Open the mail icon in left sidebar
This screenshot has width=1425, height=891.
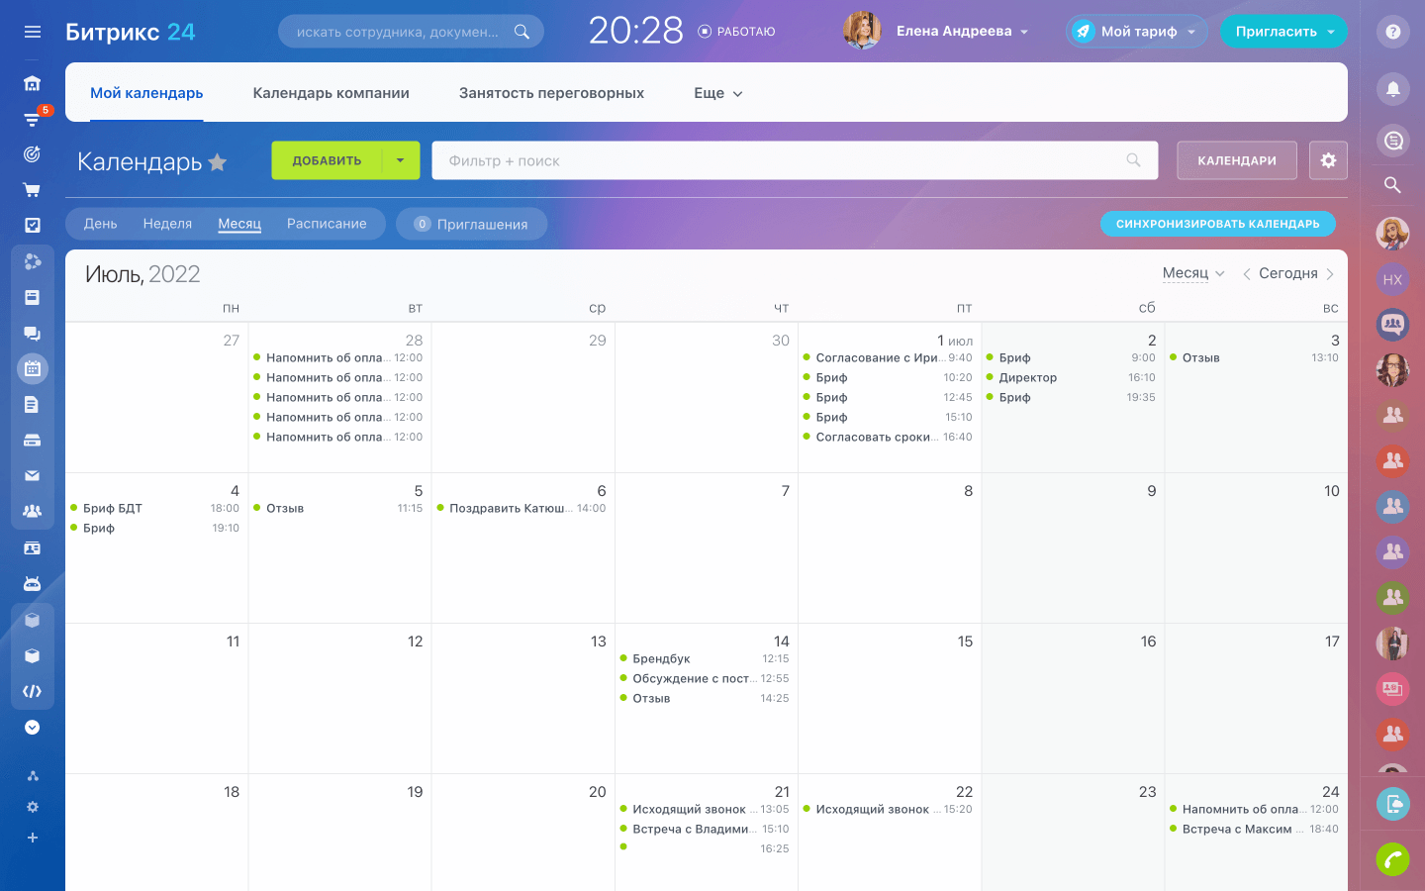click(33, 476)
